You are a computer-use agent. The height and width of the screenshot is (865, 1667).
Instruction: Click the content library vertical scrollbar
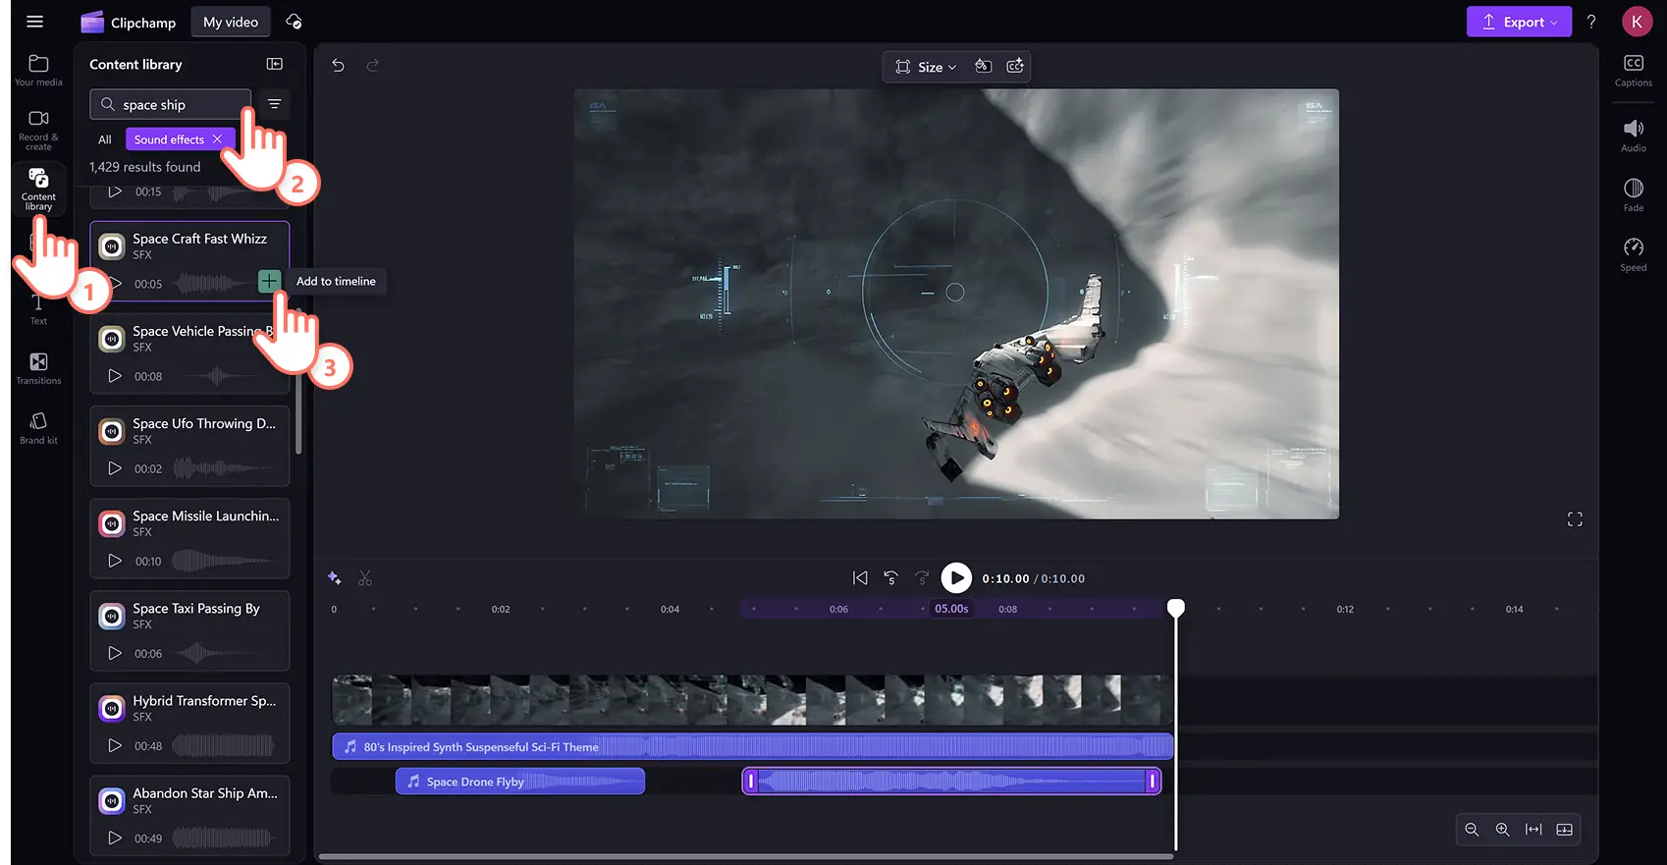coord(298,383)
